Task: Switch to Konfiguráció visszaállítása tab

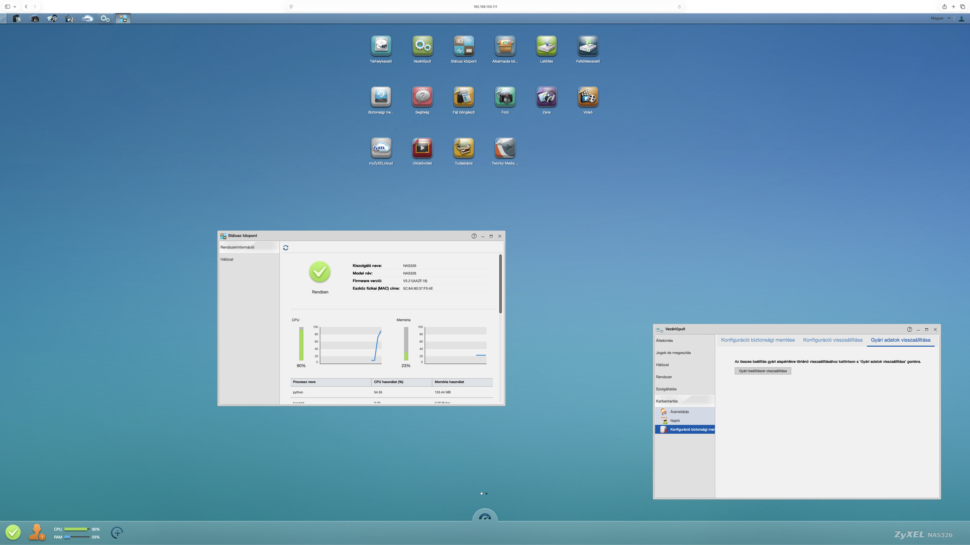Action: click(x=832, y=340)
